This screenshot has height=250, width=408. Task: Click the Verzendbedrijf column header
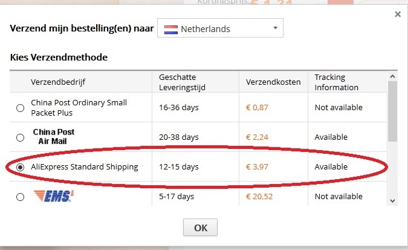coord(59,82)
